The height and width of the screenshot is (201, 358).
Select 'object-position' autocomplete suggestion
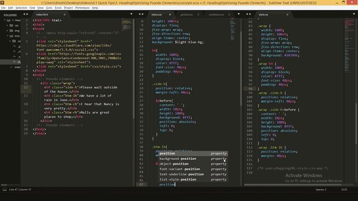click(193, 164)
